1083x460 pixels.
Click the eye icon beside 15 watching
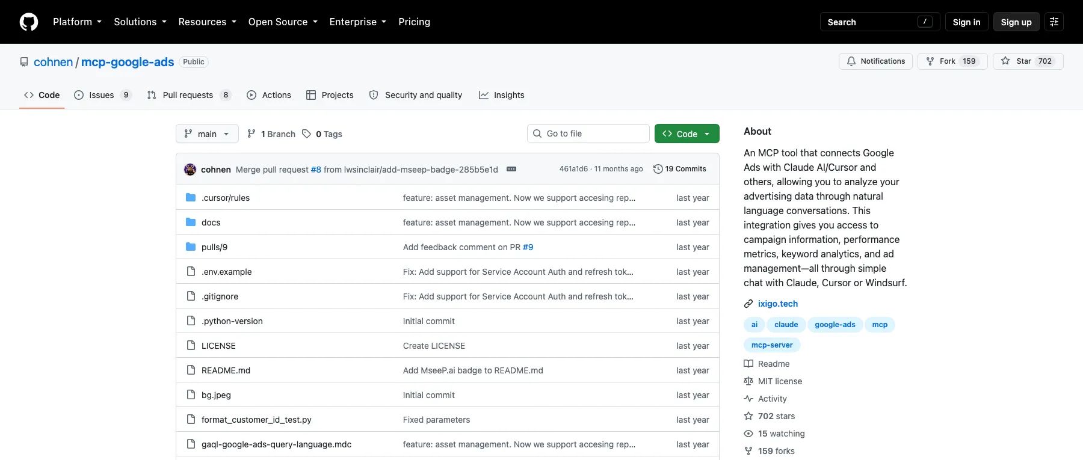click(748, 433)
